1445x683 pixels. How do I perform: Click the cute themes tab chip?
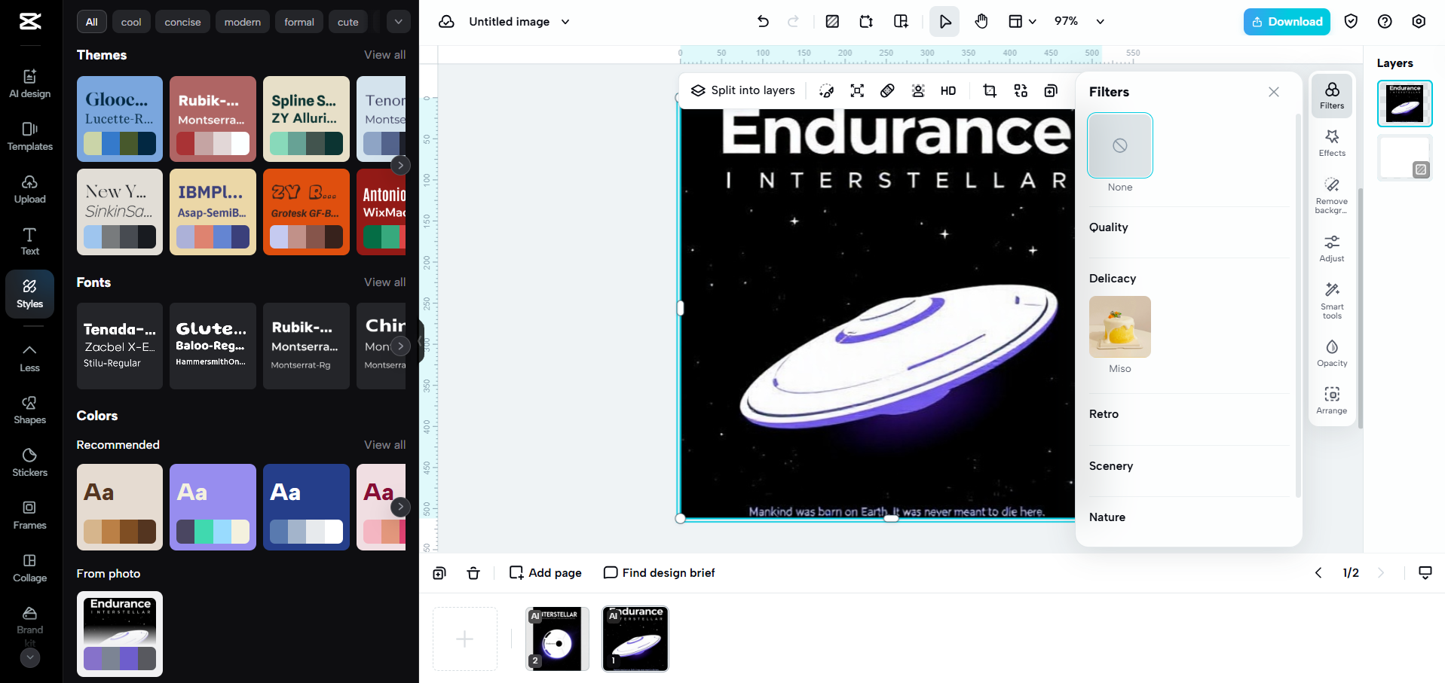[347, 21]
